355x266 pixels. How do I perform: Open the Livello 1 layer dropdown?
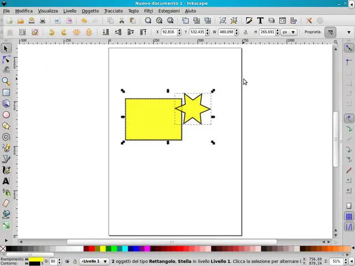tap(94, 261)
